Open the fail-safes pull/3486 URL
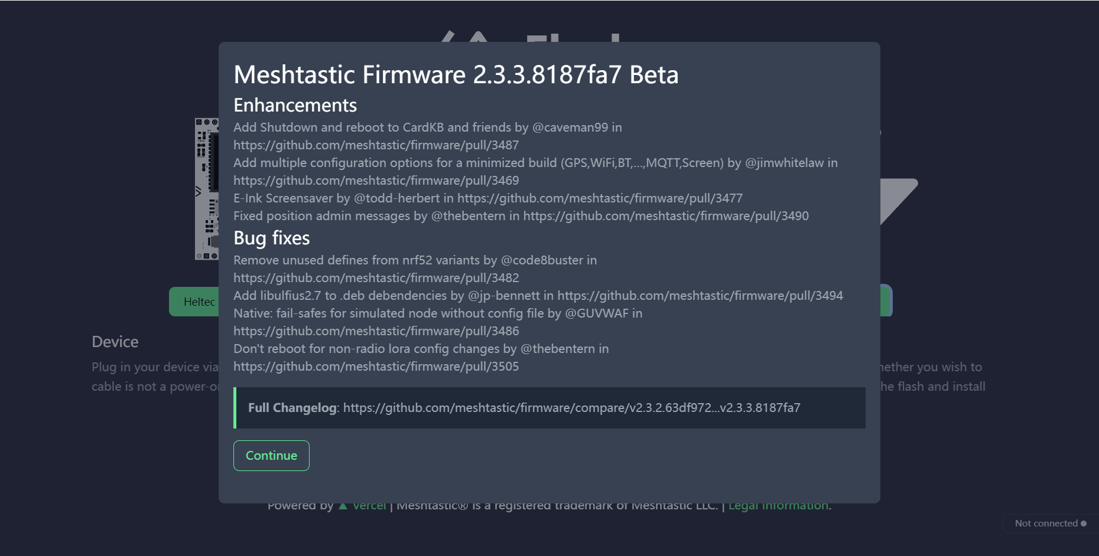This screenshot has height=556, width=1099. coord(376,331)
